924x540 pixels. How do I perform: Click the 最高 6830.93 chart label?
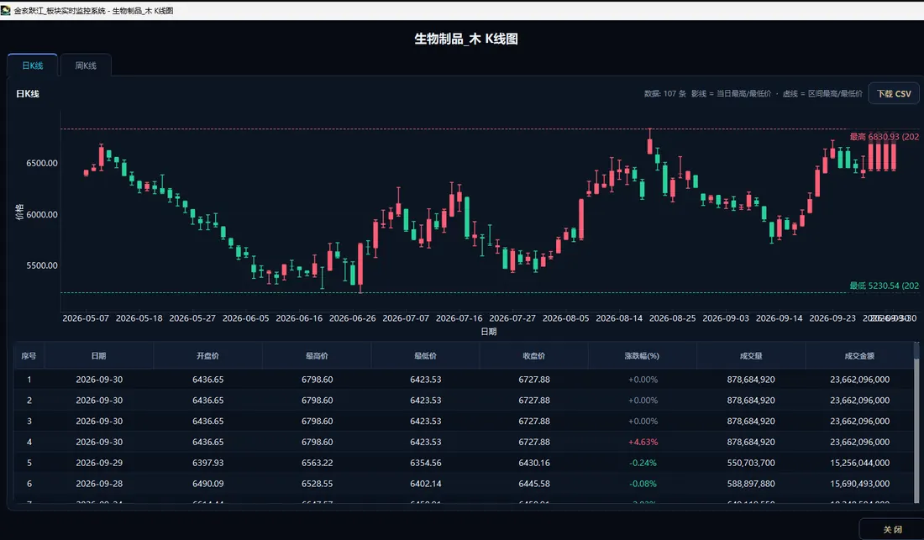pyautogui.click(x=884, y=137)
